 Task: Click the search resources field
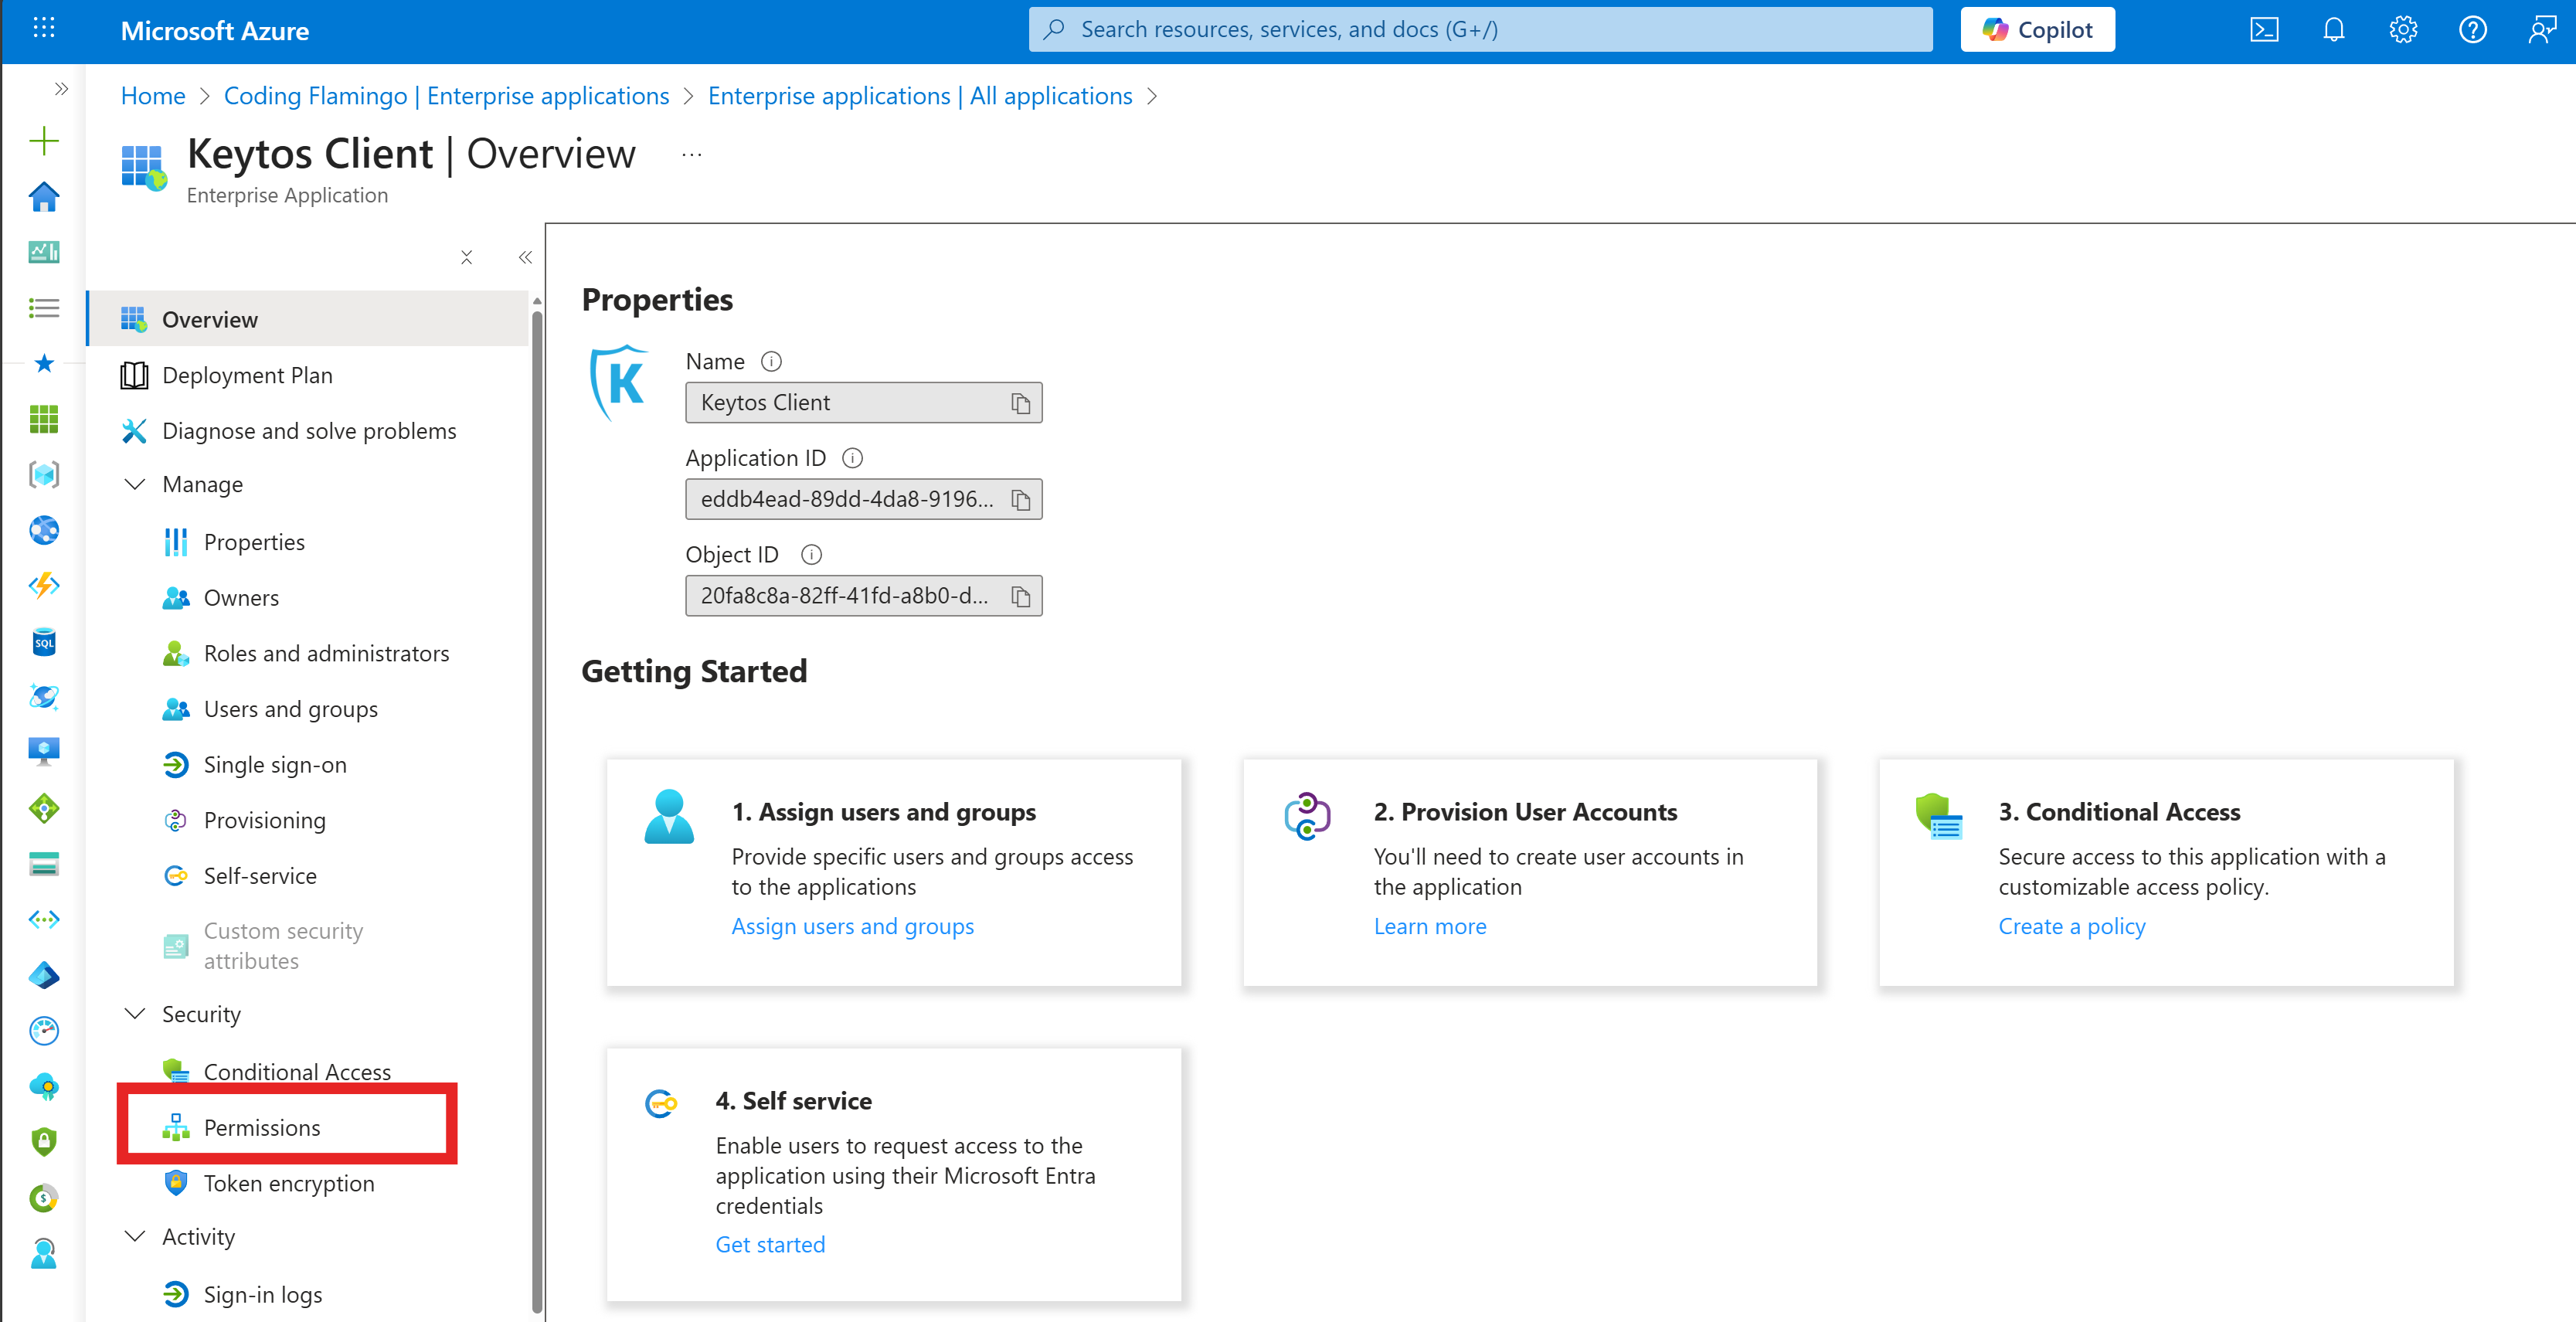[x=1480, y=29]
